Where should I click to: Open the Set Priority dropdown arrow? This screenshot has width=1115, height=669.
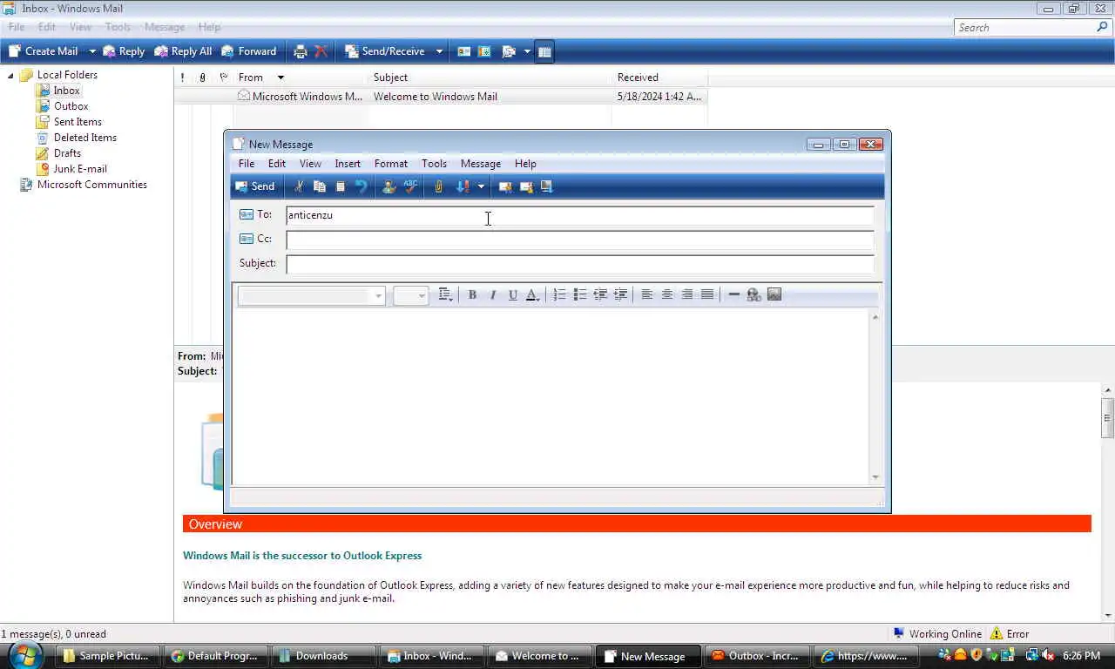pyautogui.click(x=480, y=186)
